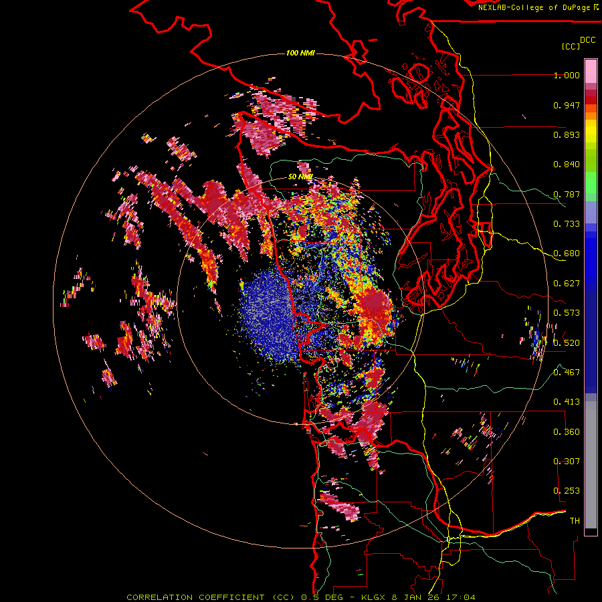Screen dimensions: 602x602
Task: Click the DCC label above the color scale
Action: 588,39
